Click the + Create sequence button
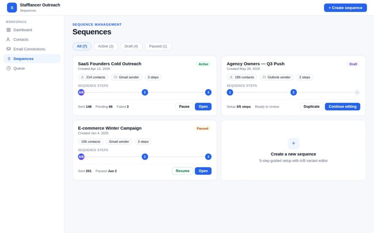Image resolution: width=374 pixels, height=233 pixels. [345, 8]
